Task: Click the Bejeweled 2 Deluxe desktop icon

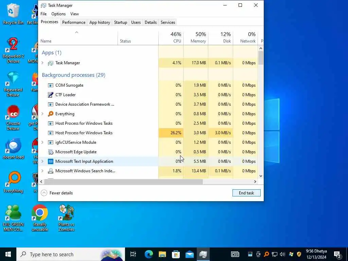Action: point(13,44)
